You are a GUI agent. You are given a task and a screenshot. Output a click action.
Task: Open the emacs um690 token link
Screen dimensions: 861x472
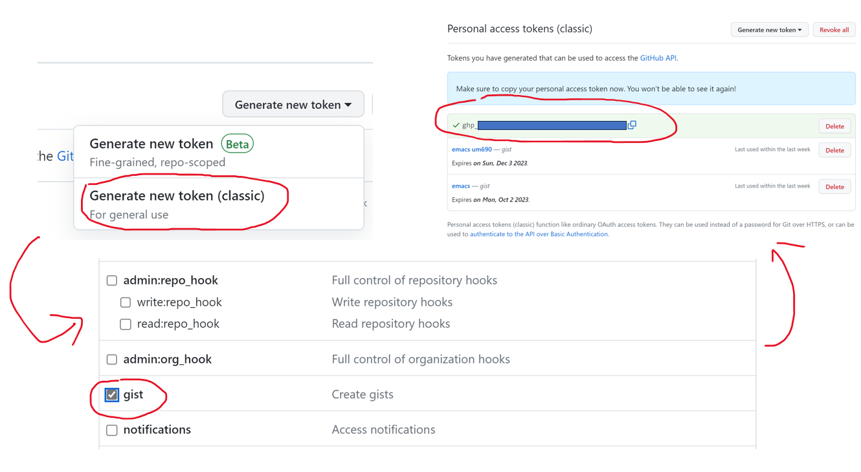click(x=471, y=149)
